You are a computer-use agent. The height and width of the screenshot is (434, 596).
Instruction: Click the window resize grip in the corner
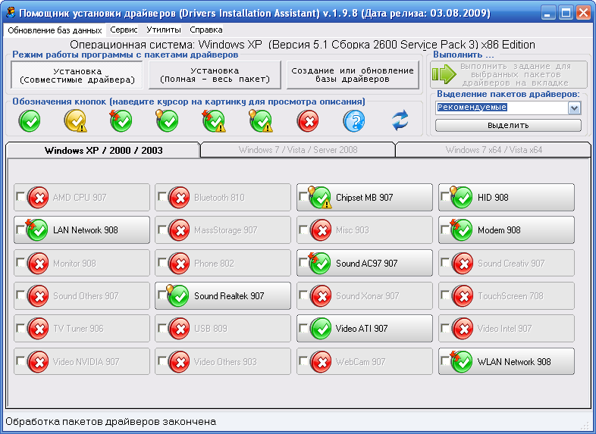585,426
